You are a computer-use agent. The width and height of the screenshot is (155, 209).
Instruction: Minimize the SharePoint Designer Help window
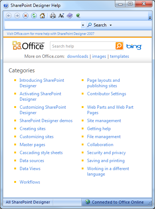point(120,4)
